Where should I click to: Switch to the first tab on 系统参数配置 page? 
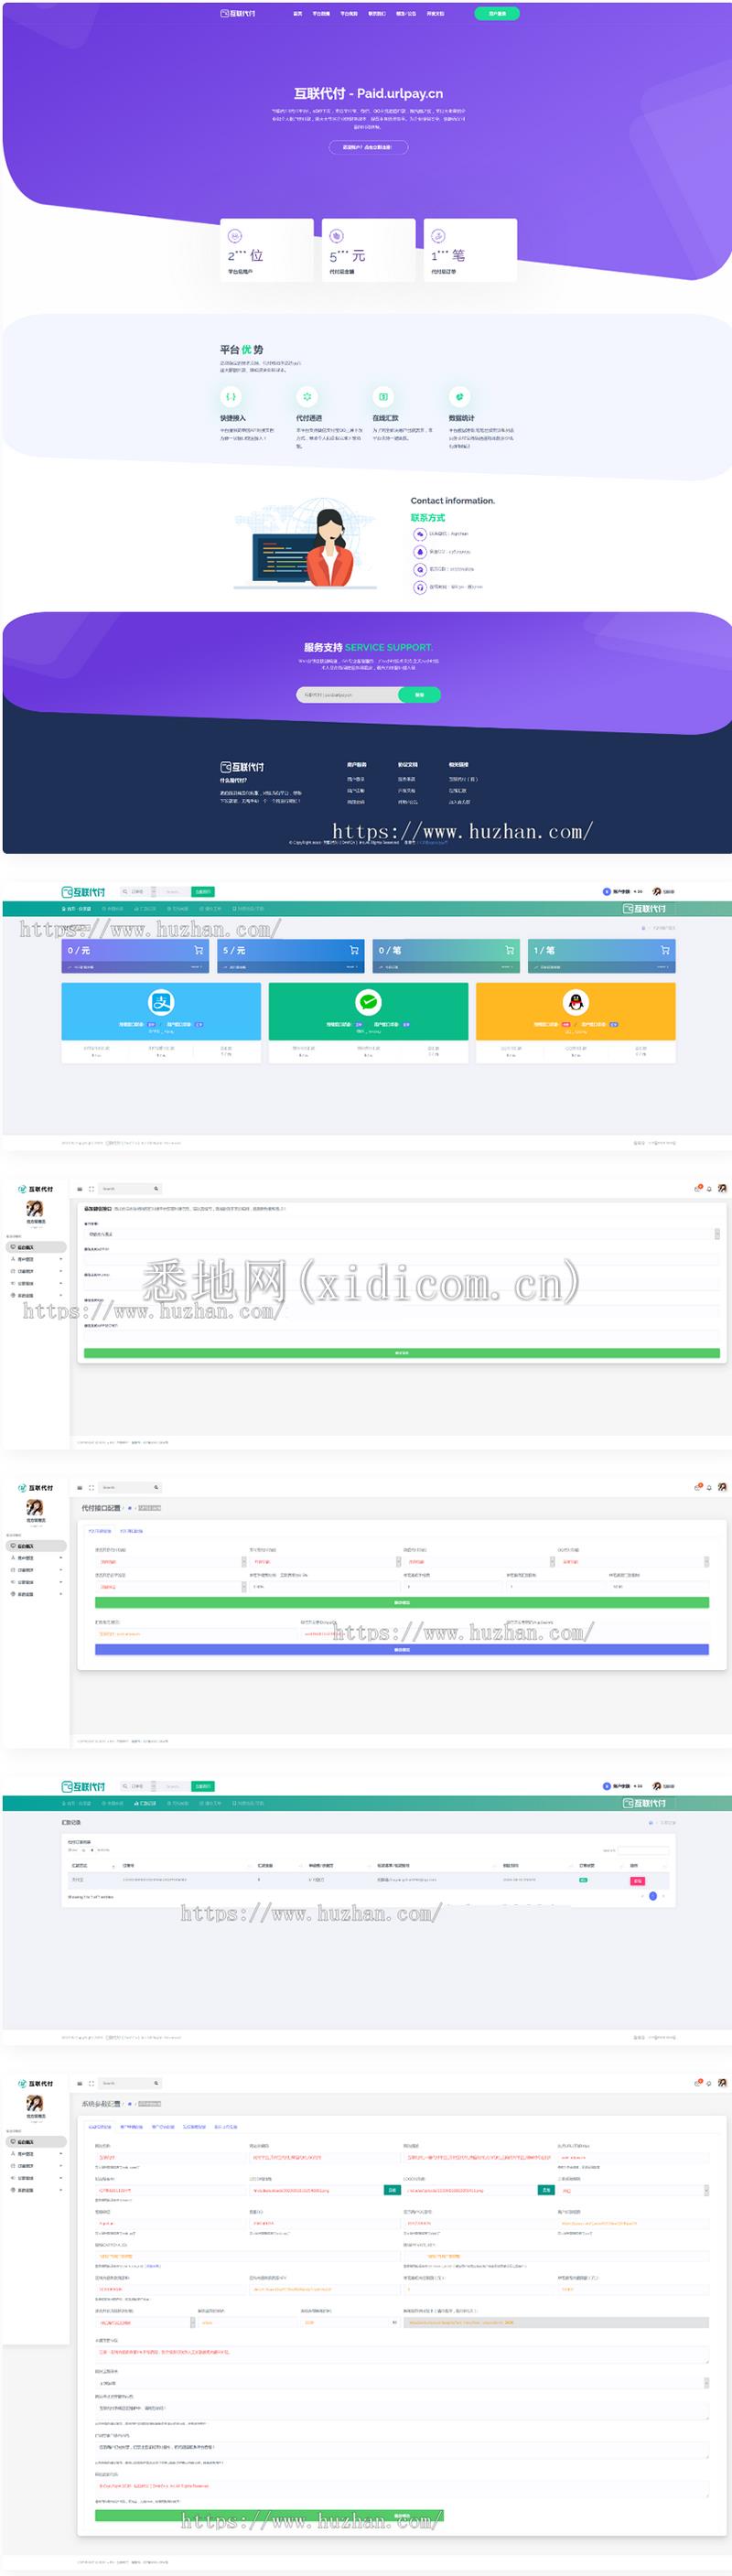(x=100, y=2127)
